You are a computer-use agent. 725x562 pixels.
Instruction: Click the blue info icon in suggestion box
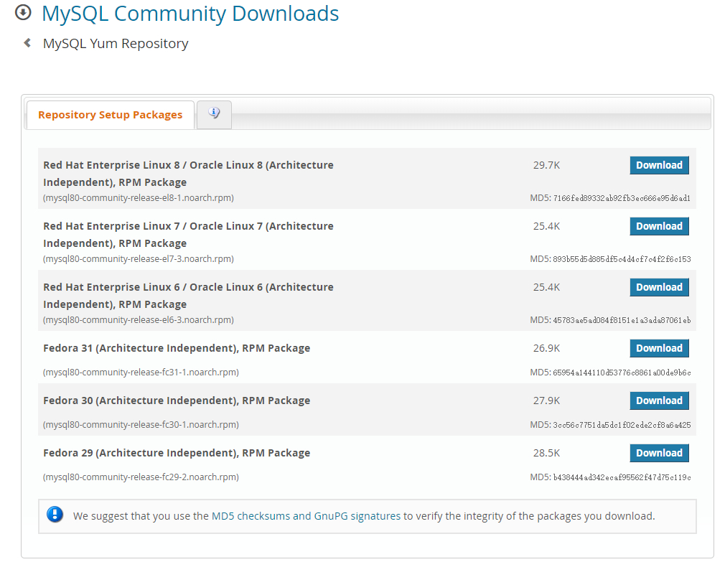pyautogui.click(x=55, y=515)
